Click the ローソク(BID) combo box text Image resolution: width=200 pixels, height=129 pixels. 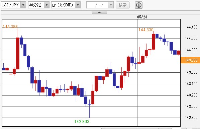pos(63,5)
